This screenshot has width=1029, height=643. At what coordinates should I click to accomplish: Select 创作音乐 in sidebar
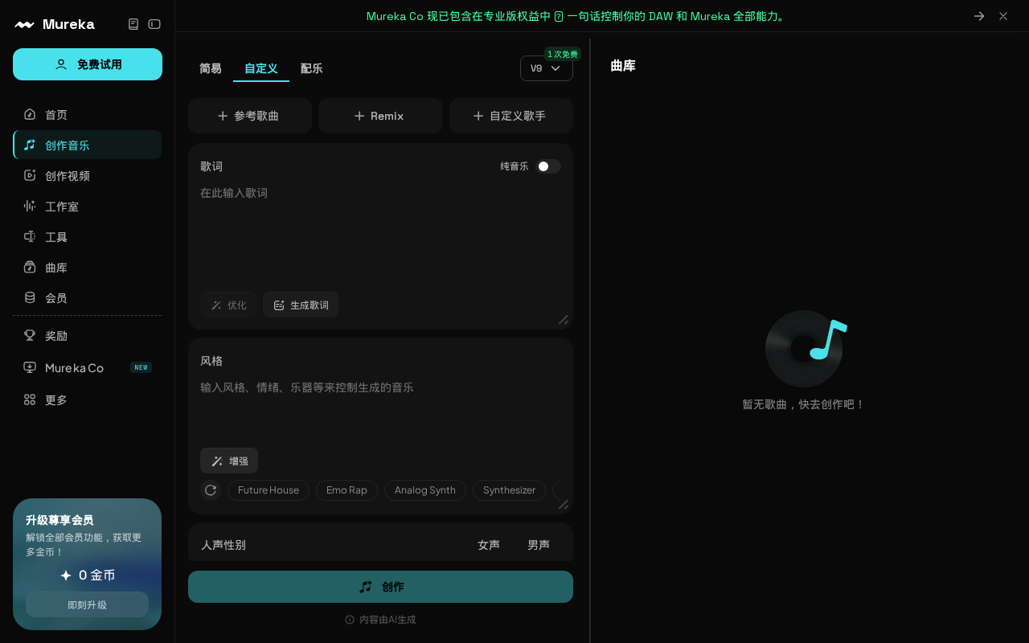click(87, 145)
